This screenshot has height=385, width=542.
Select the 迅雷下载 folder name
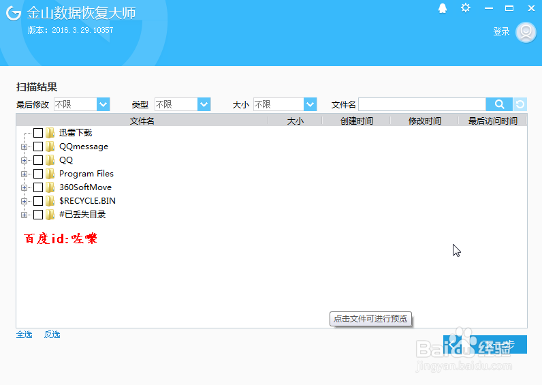[x=76, y=133]
